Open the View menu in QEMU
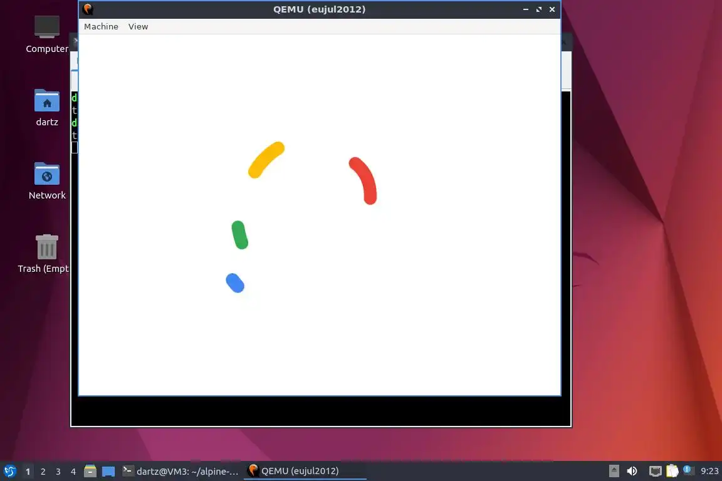The width and height of the screenshot is (722, 481). tap(138, 27)
